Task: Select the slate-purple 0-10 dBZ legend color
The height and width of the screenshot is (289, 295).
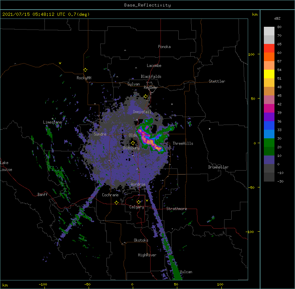Action: click(x=269, y=160)
